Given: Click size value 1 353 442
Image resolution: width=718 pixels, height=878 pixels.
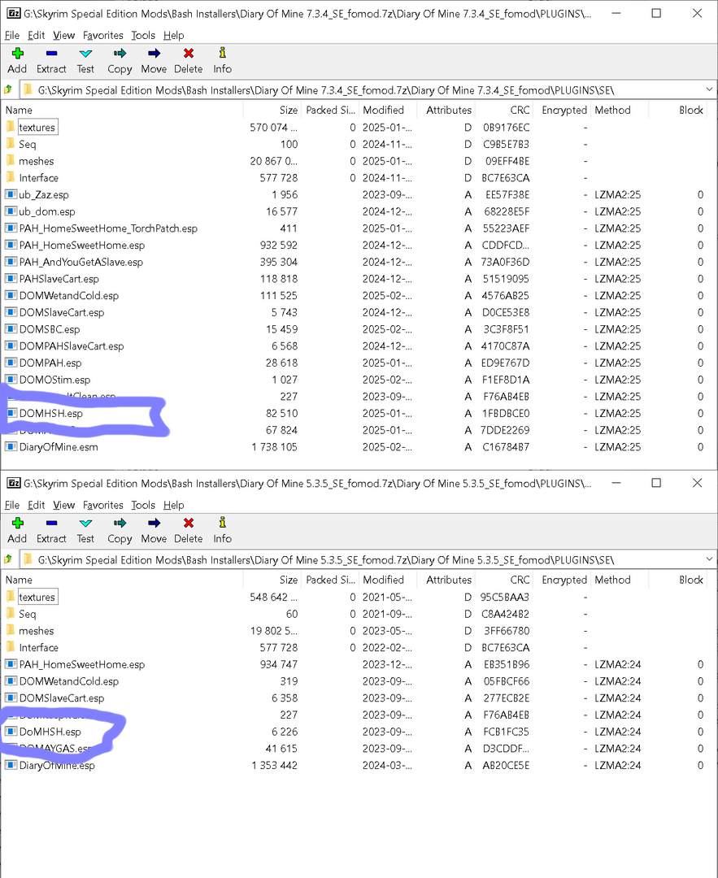Looking at the screenshot, I should (x=274, y=765).
